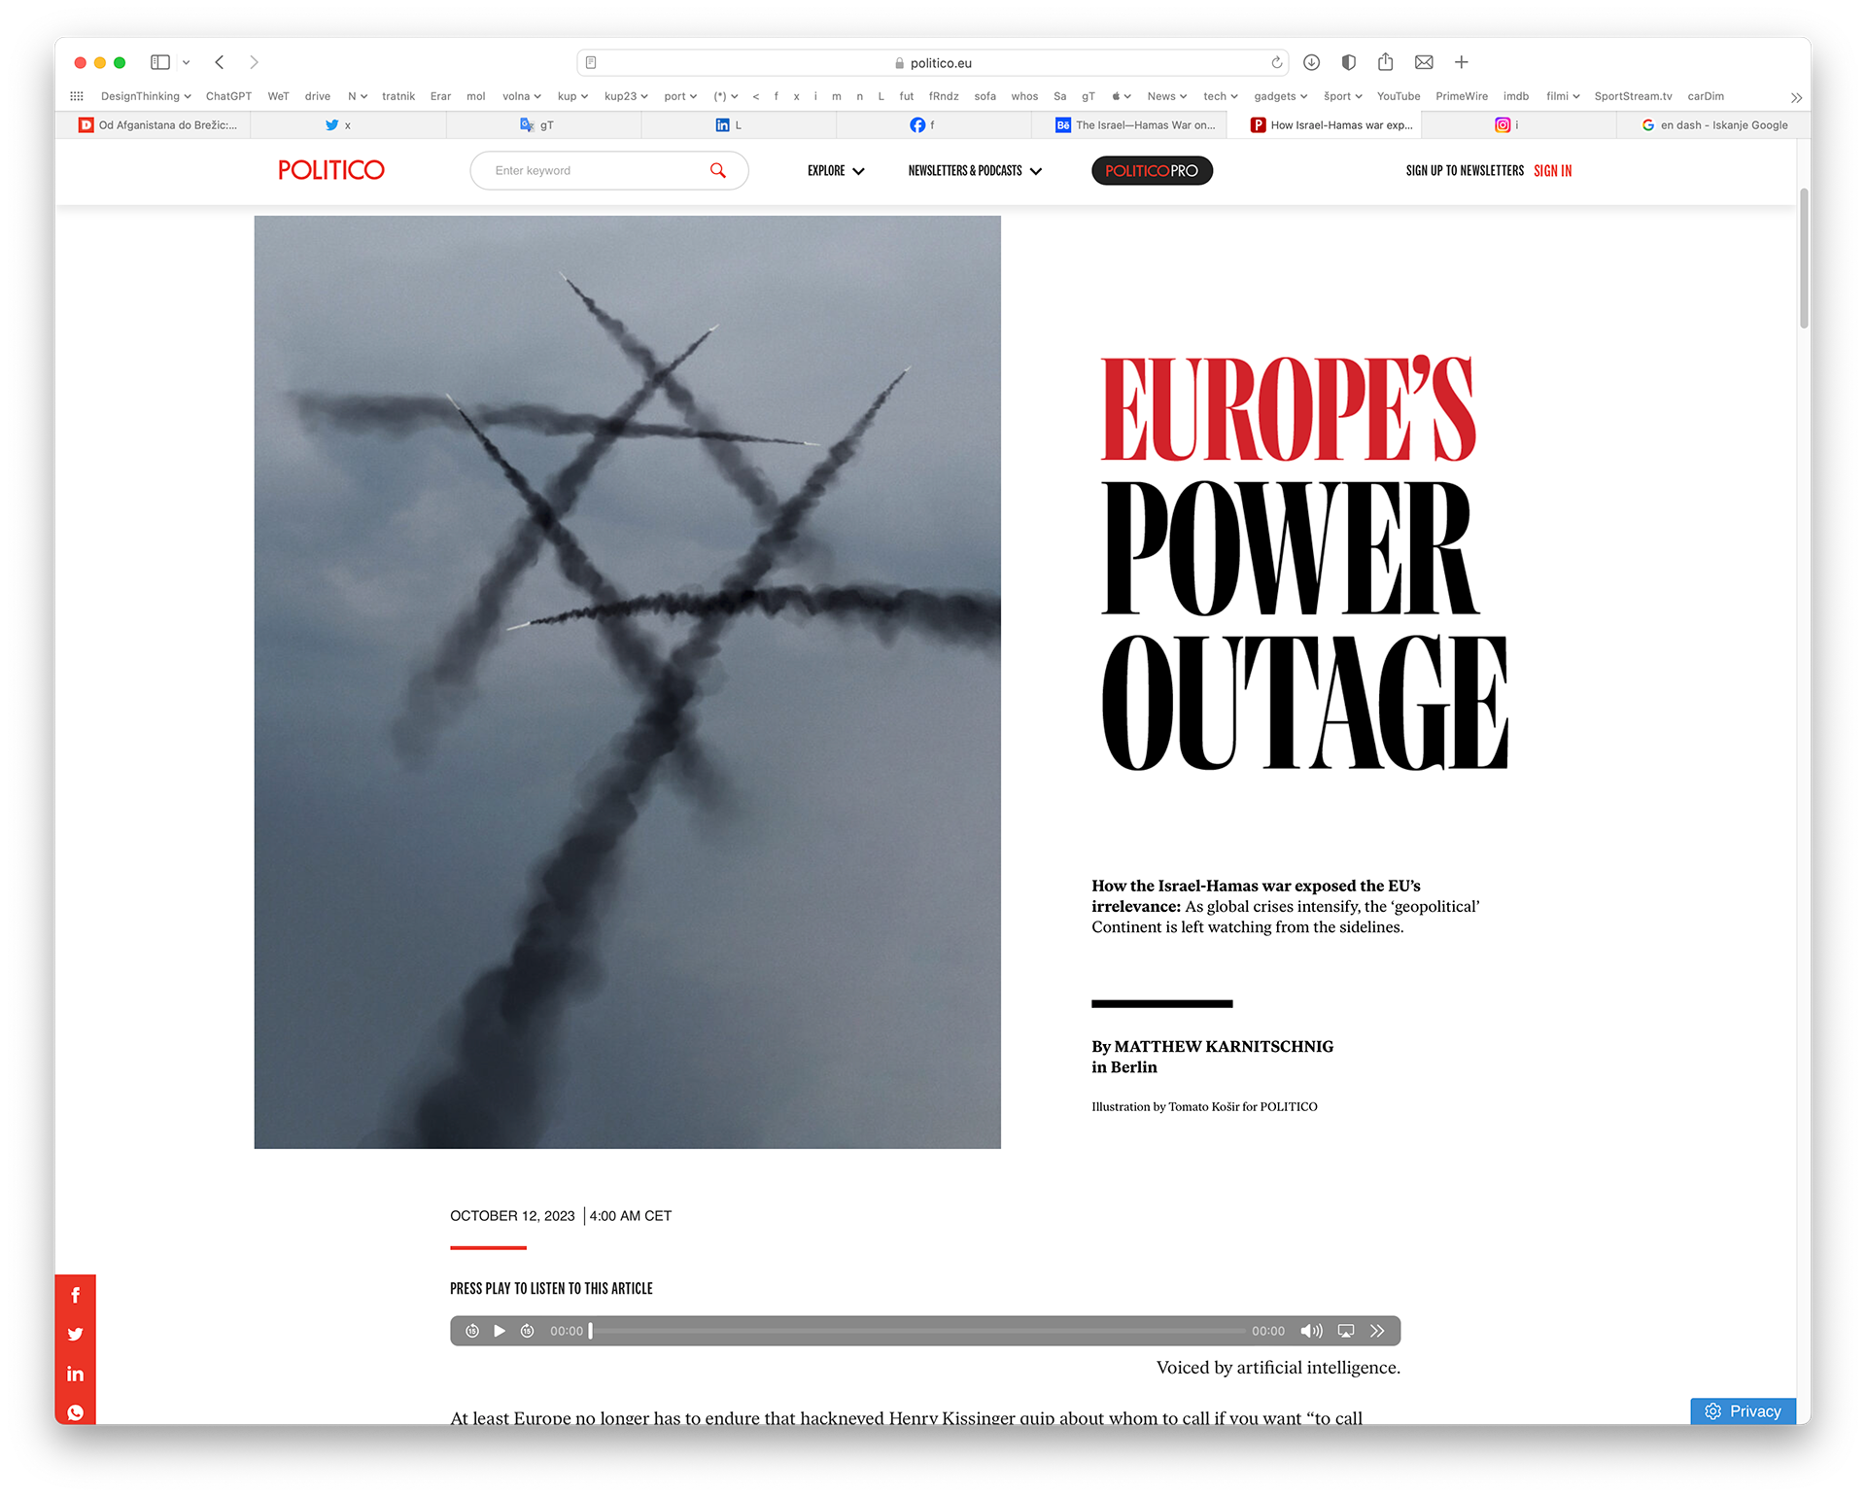Play the article audio

pyautogui.click(x=500, y=1331)
